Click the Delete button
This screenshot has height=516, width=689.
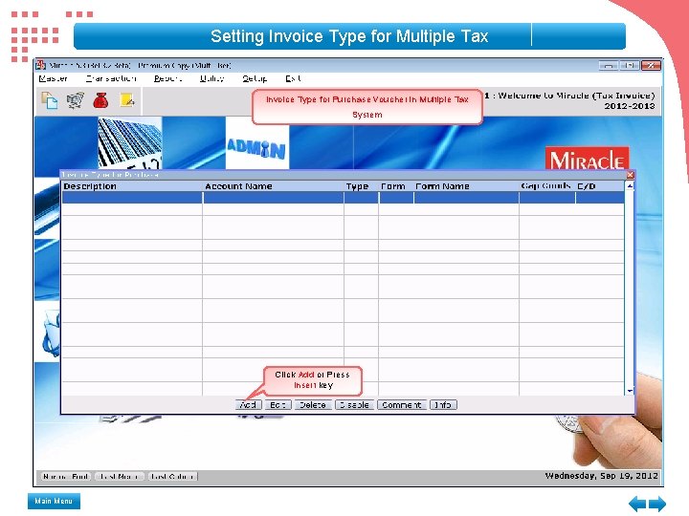312,405
